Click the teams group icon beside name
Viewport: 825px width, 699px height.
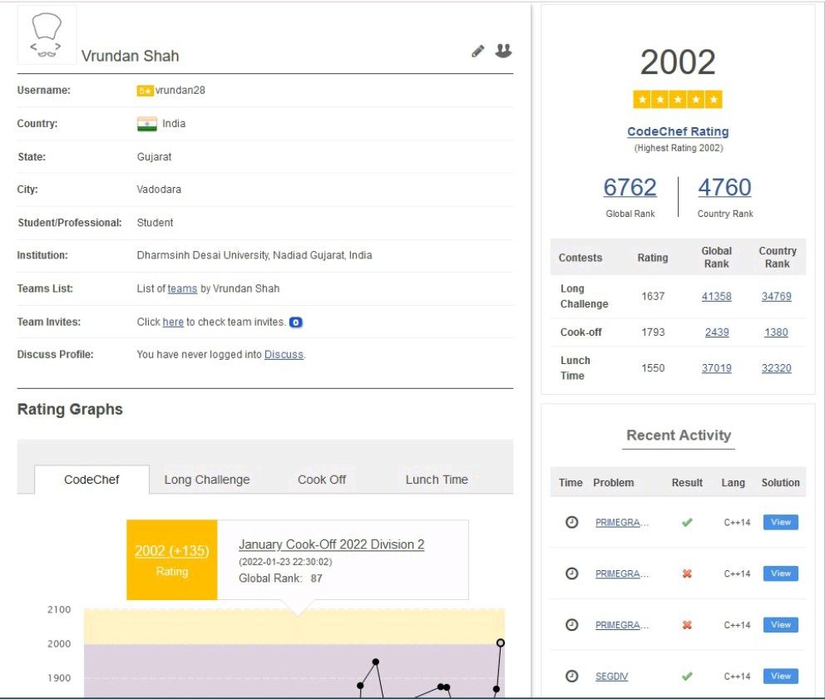coord(503,51)
